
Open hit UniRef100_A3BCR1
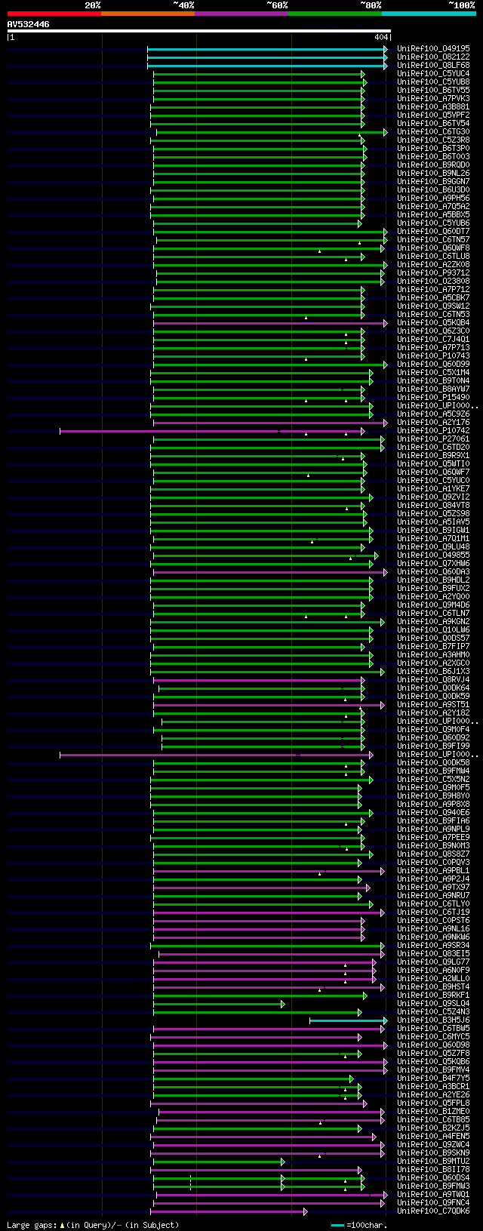click(x=433, y=1087)
